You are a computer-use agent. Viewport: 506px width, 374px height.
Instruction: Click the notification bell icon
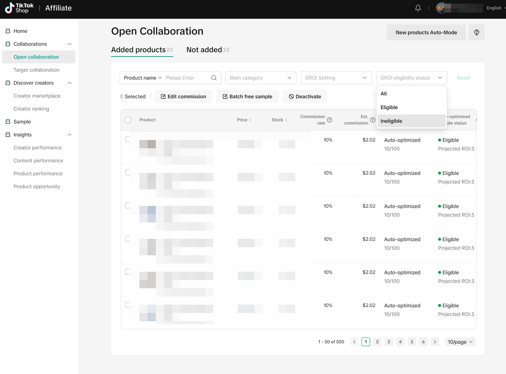(x=418, y=8)
